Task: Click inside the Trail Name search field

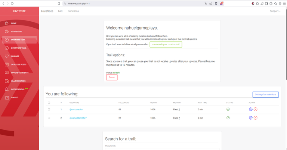Action: 162,149
